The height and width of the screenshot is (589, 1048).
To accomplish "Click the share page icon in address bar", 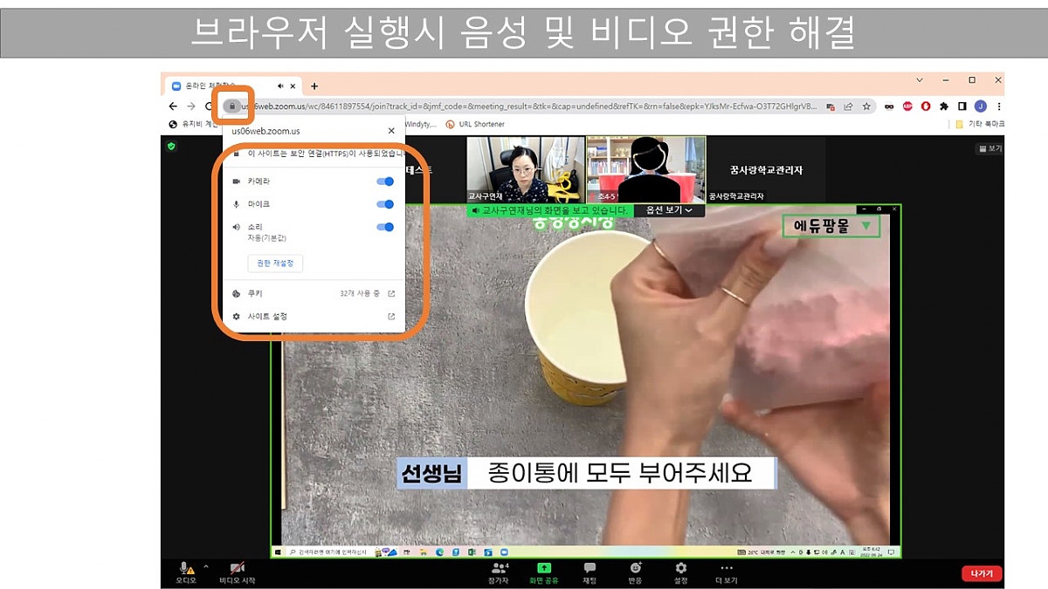I will (848, 106).
